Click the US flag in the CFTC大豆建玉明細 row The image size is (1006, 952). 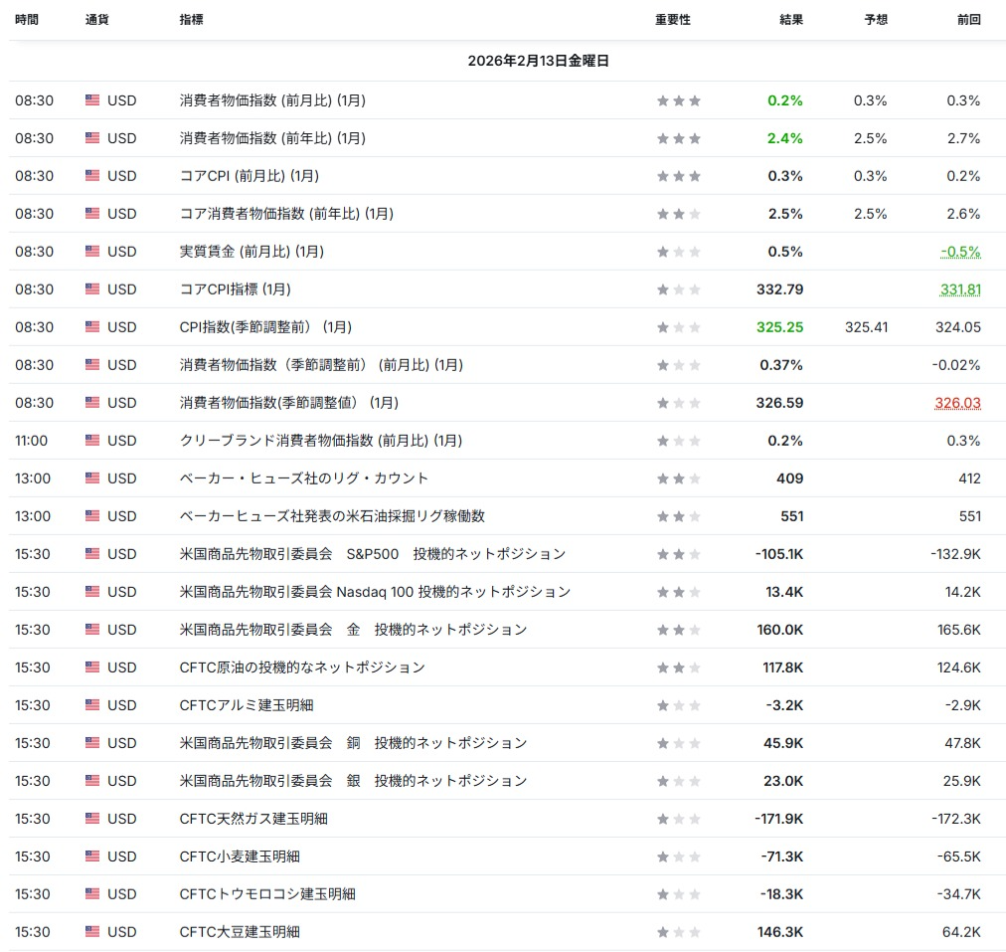pyautogui.click(x=92, y=932)
